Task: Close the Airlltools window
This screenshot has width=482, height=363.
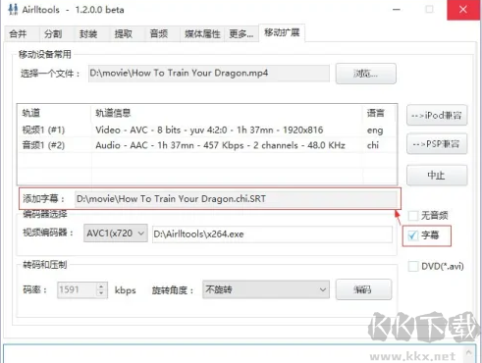Action: [x=463, y=10]
